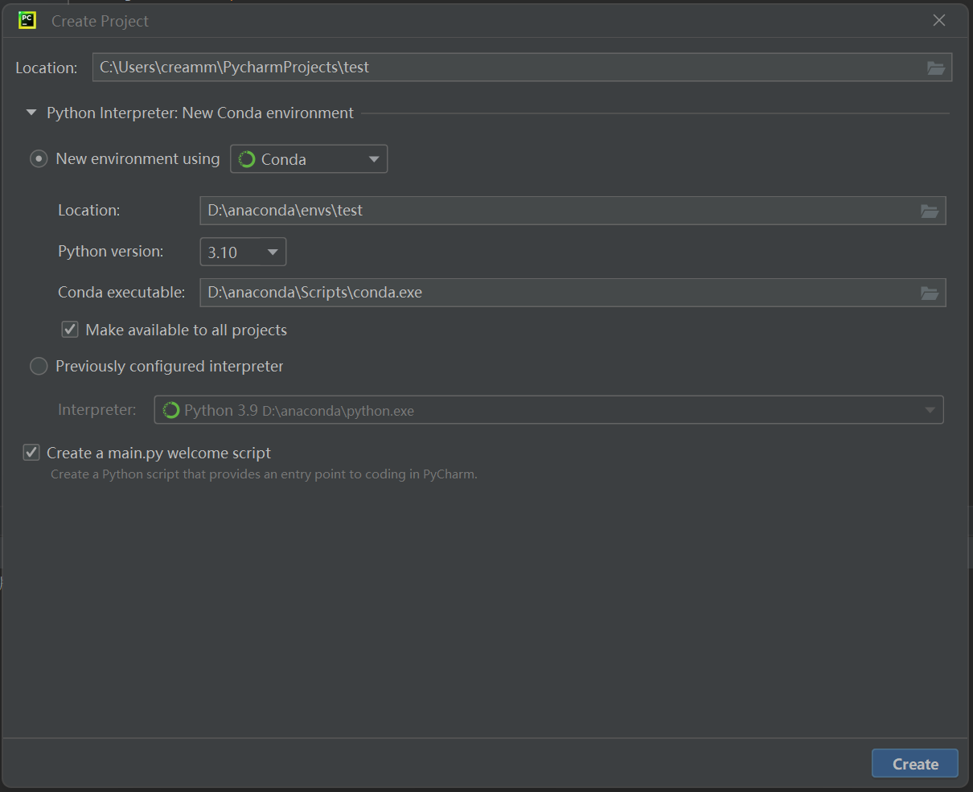This screenshot has height=792, width=973.
Task: Disable Create a main.py welcome script
Action: click(x=31, y=453)
